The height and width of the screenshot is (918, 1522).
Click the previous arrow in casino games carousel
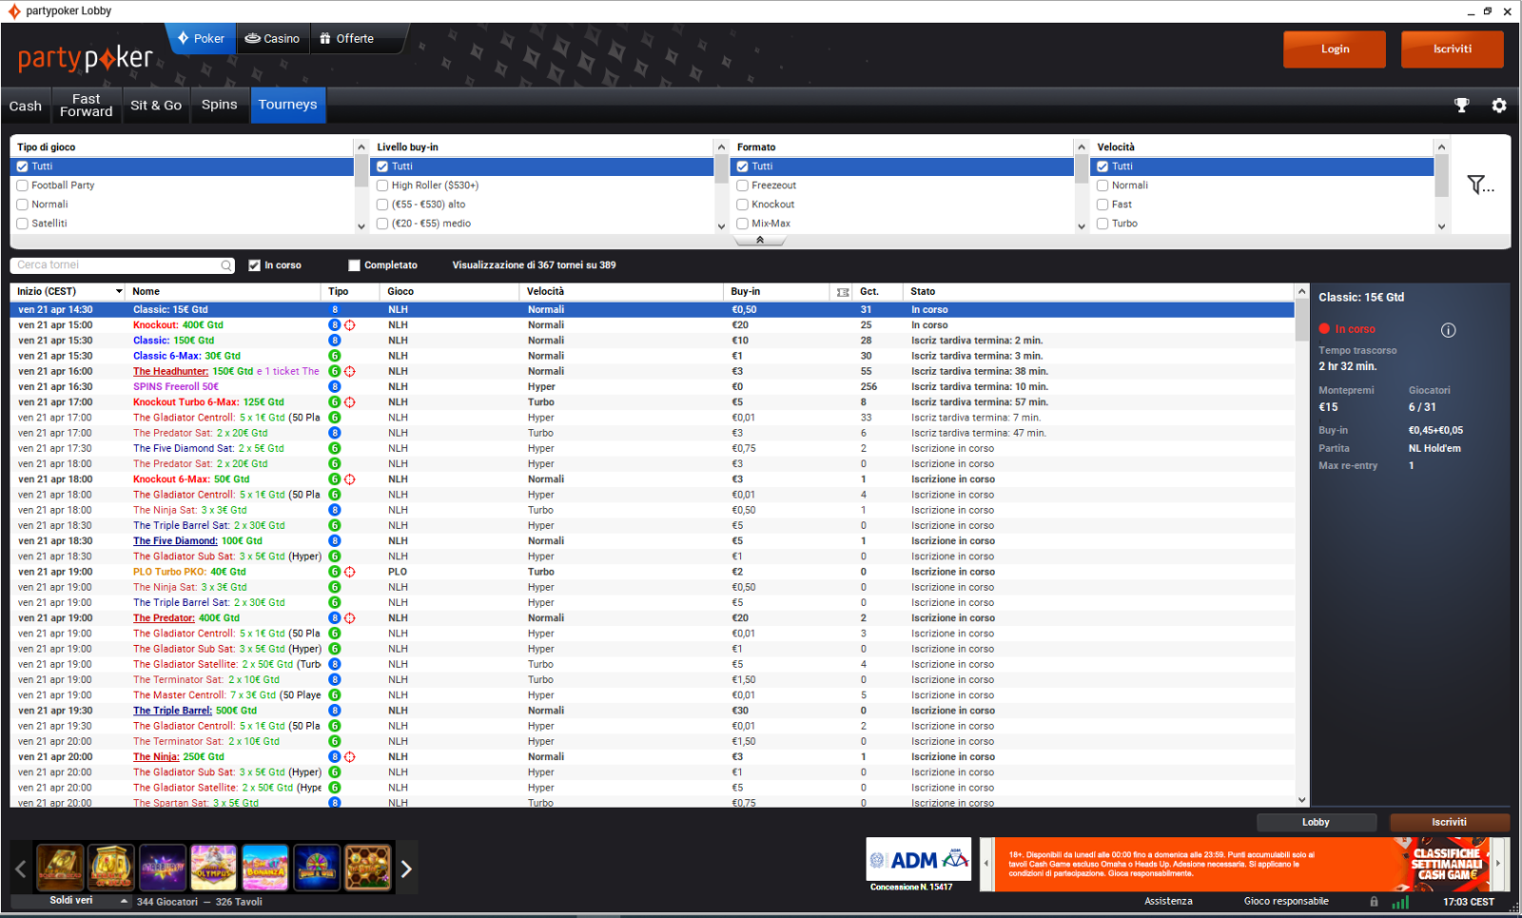pyautogui.click(x=21, y=869)
